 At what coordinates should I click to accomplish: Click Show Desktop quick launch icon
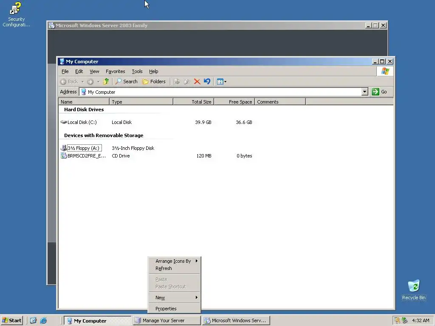point(33,320)
